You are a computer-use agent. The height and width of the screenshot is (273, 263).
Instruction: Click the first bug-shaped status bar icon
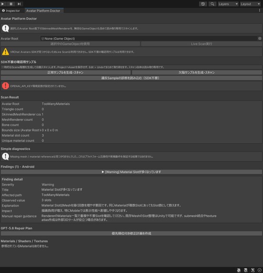[239, 270]
